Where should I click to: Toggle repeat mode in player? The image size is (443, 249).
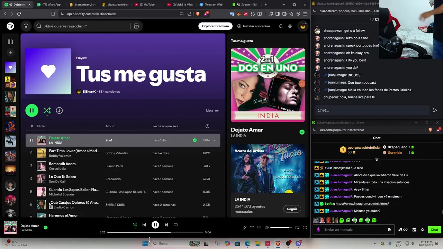click(x=175, y=225)
